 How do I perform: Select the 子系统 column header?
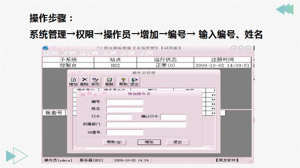68,60
